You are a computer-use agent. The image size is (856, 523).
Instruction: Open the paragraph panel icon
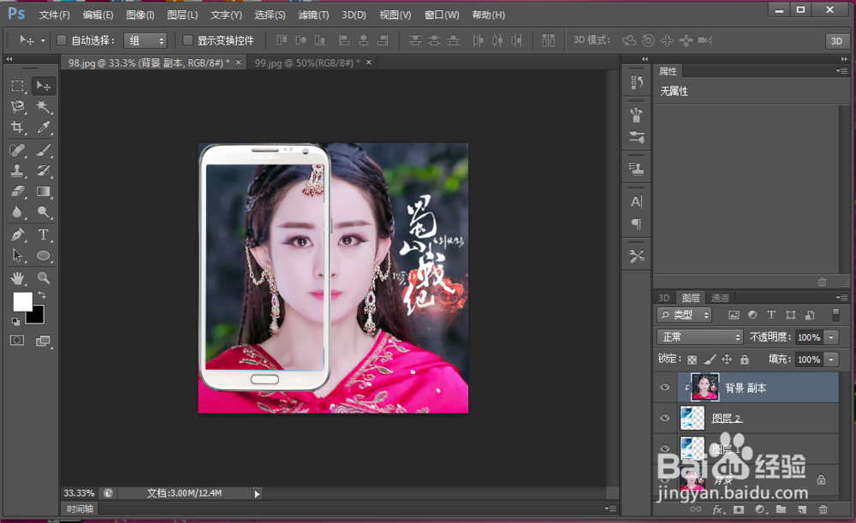coord(636,223)
